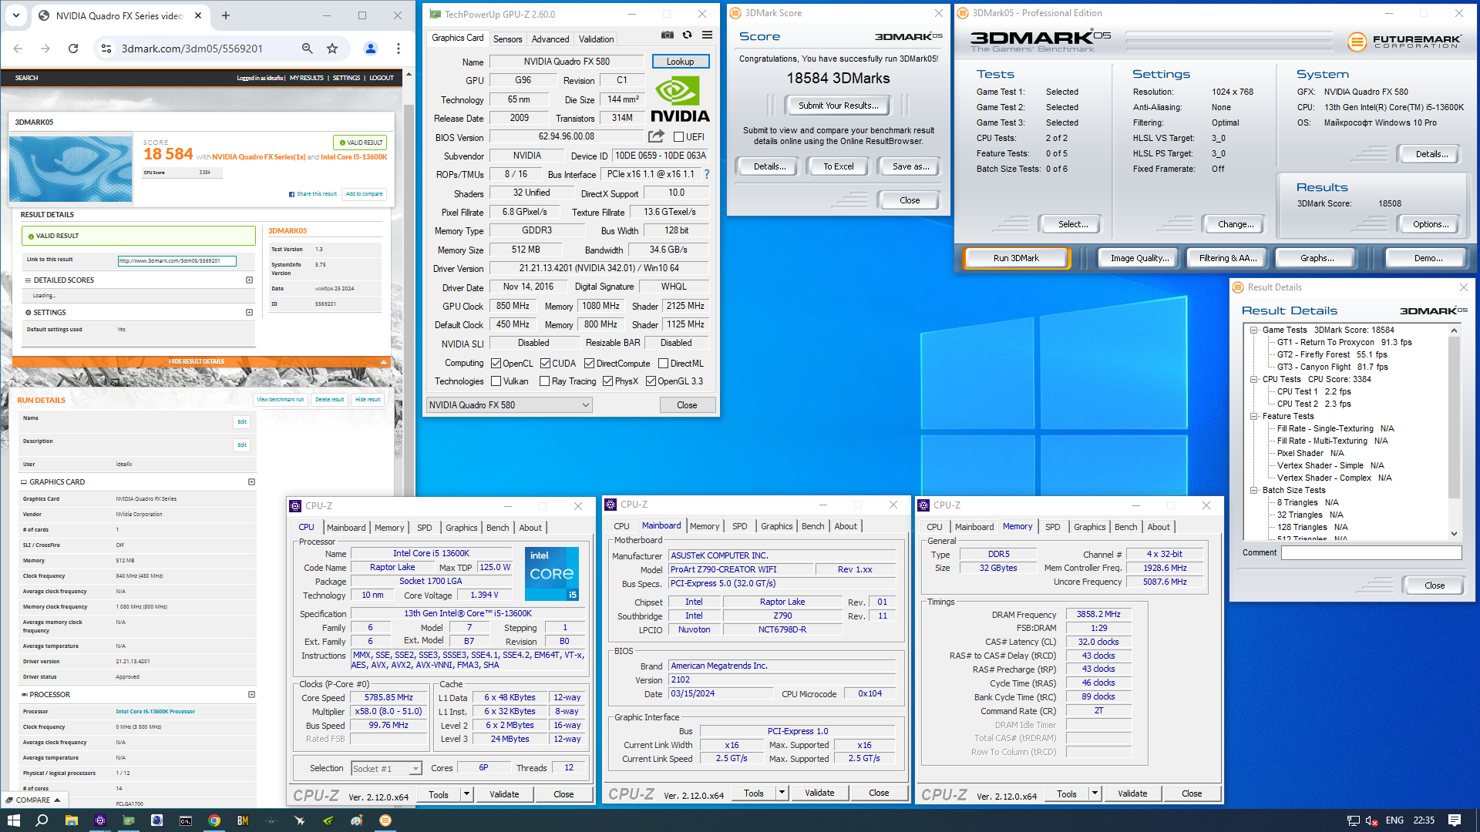Viewport: 1480px width, 832px height.
Task: Open File Explorer from the taskbar
Action: (x=71, y=820)
